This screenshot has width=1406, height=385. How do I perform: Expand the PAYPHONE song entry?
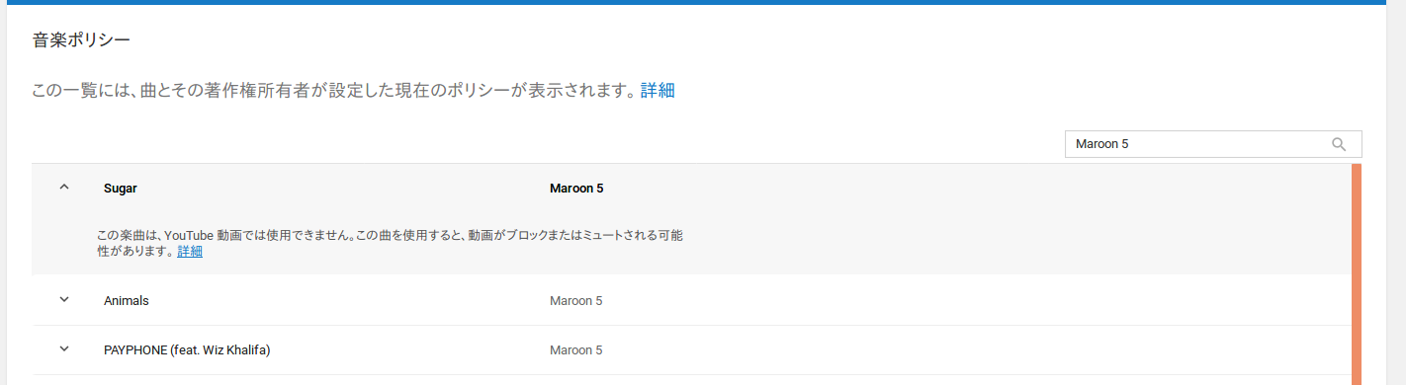coord(64,349)
